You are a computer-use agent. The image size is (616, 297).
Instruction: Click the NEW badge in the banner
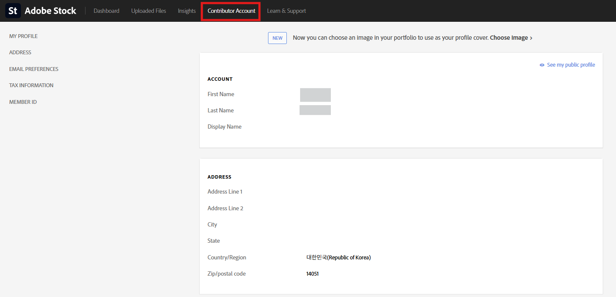click(277, 38)
